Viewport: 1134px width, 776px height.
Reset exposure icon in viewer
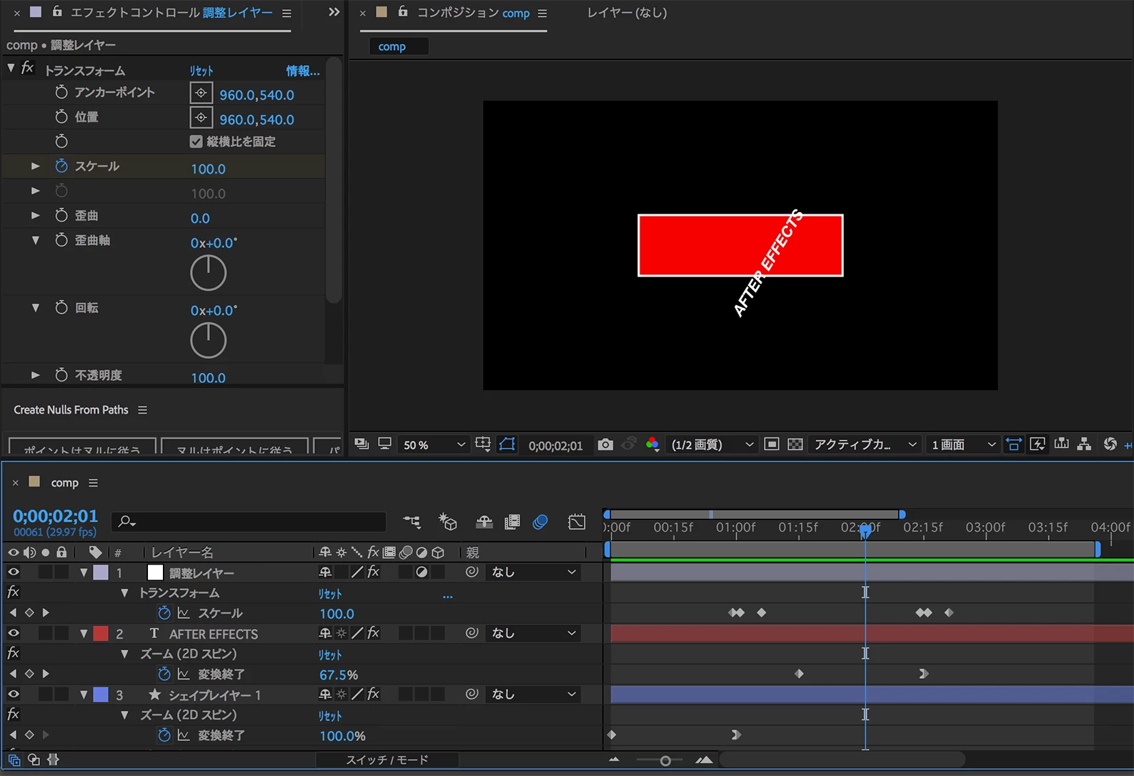1110,444
